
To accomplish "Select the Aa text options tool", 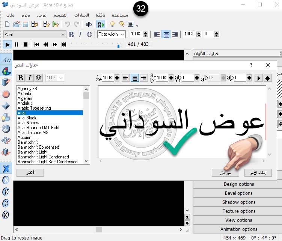I will 6,60.
